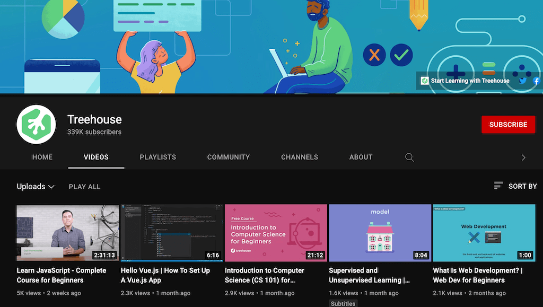View the About tab
This screenshot has height=307, width=543.
tap(361, 157)
